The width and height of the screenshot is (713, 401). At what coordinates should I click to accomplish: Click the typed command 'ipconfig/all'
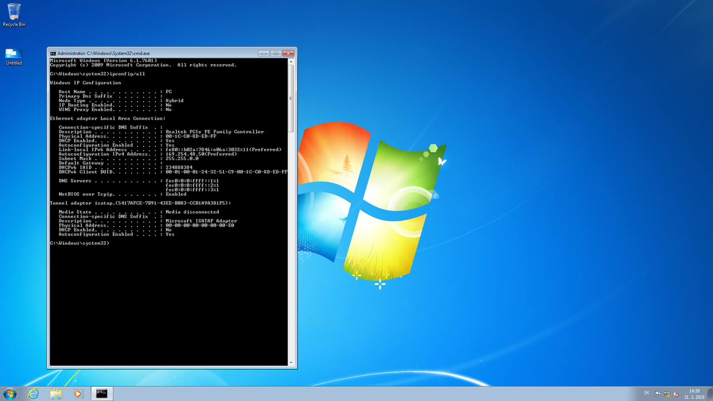127,74
